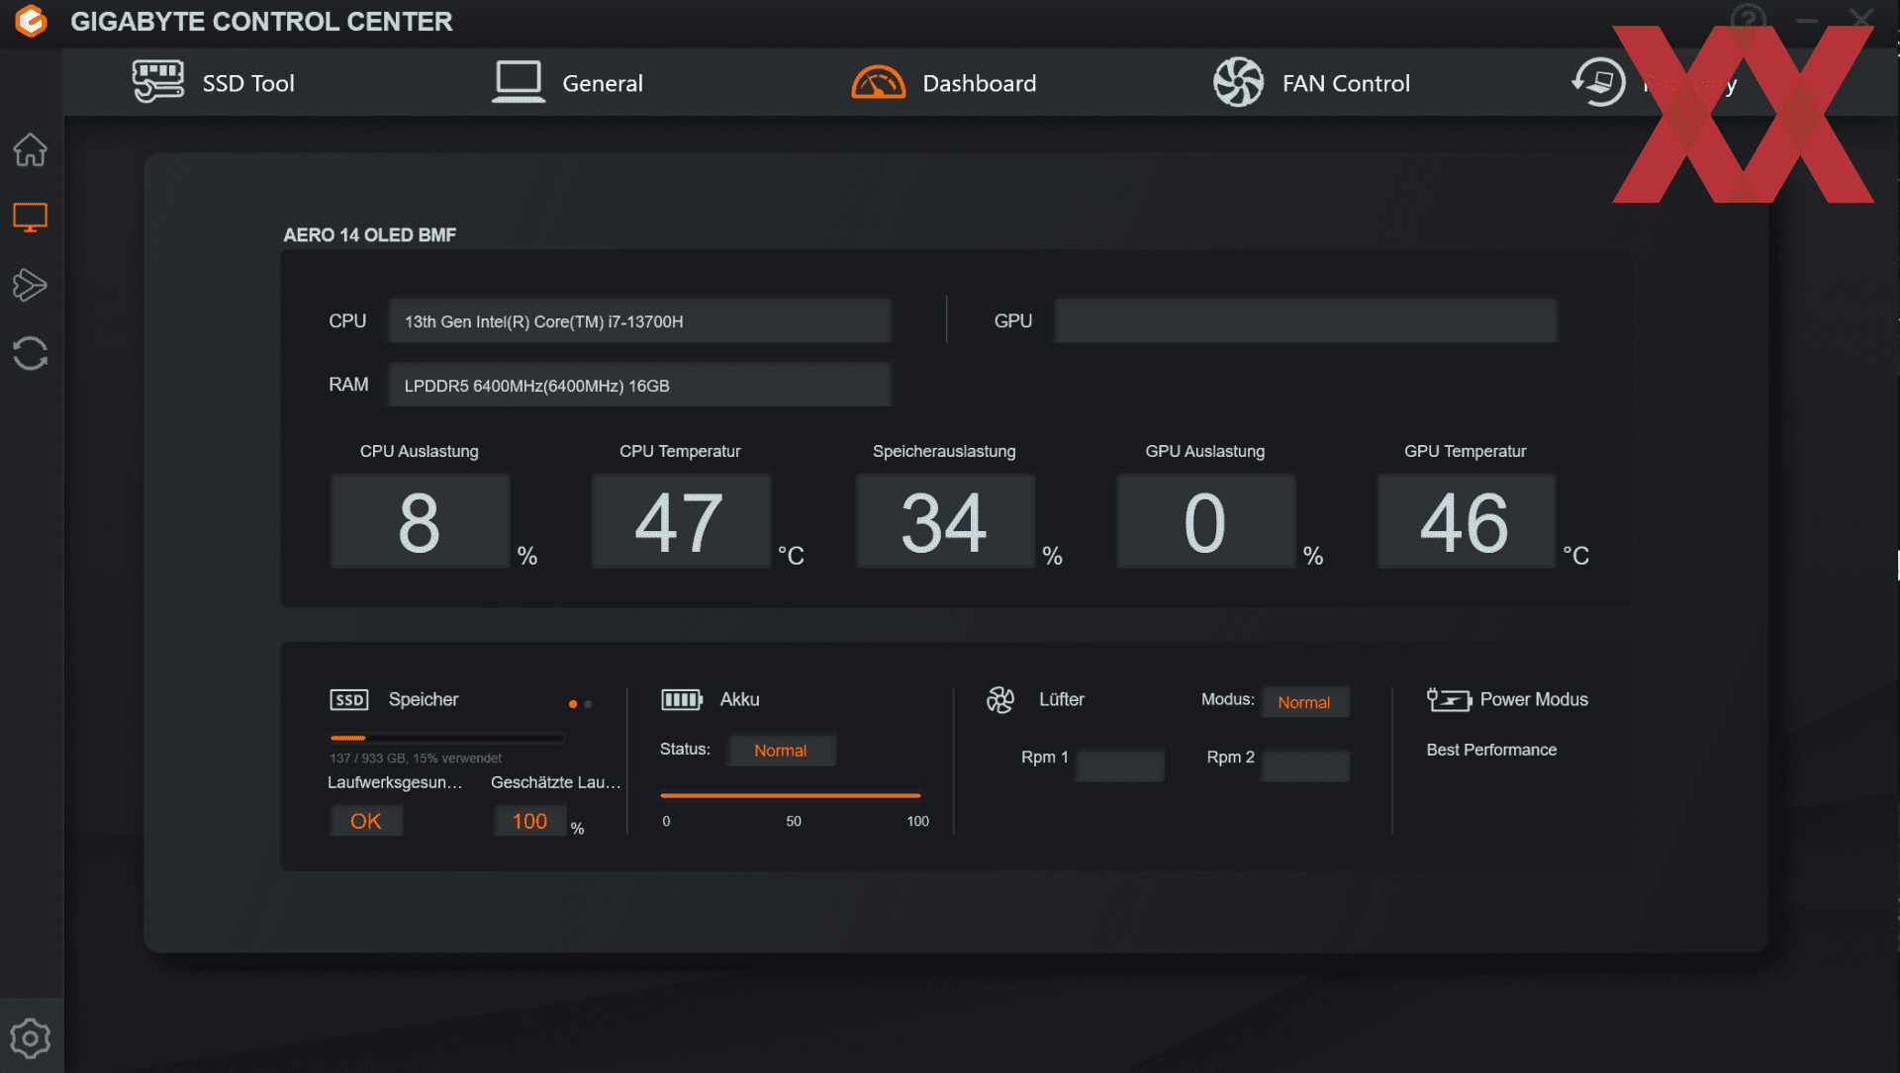Select the second Speicher page dot
This screenshot has height=1073, width=1900.
tap(588, 704)
